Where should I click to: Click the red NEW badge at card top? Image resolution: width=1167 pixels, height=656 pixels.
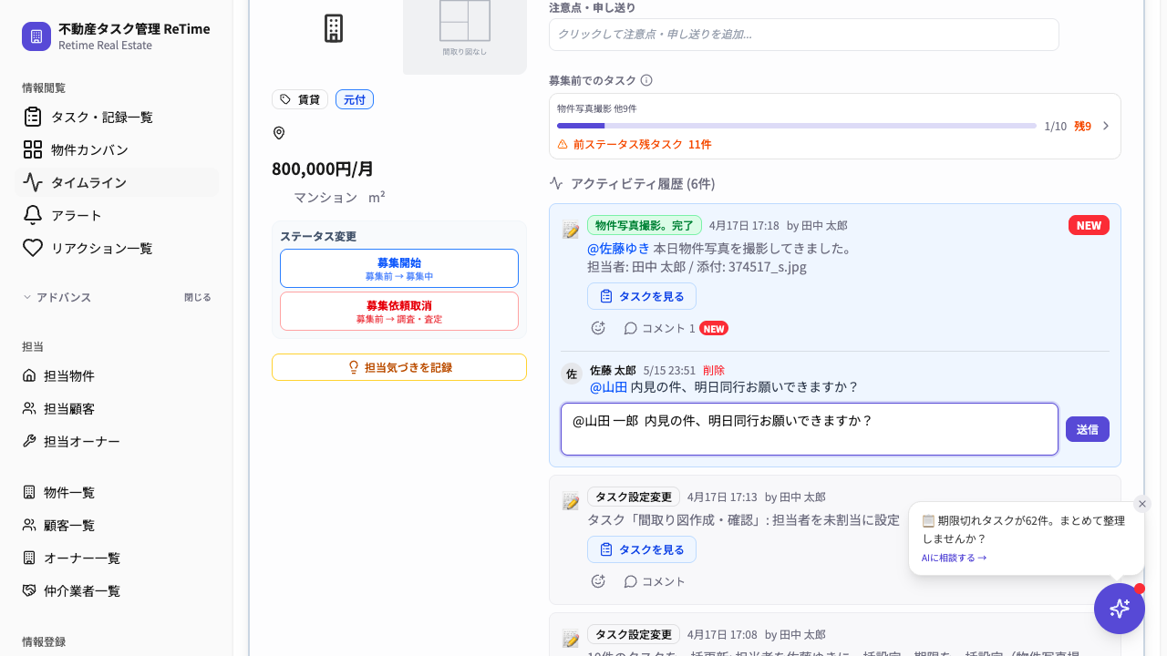coord(1089,225)
